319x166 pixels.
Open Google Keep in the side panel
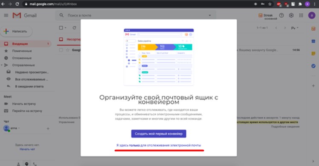pos(313,53)
